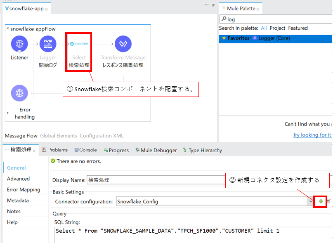Select the Snowflake Select component
333x243 pixels.
coord(79,44)
